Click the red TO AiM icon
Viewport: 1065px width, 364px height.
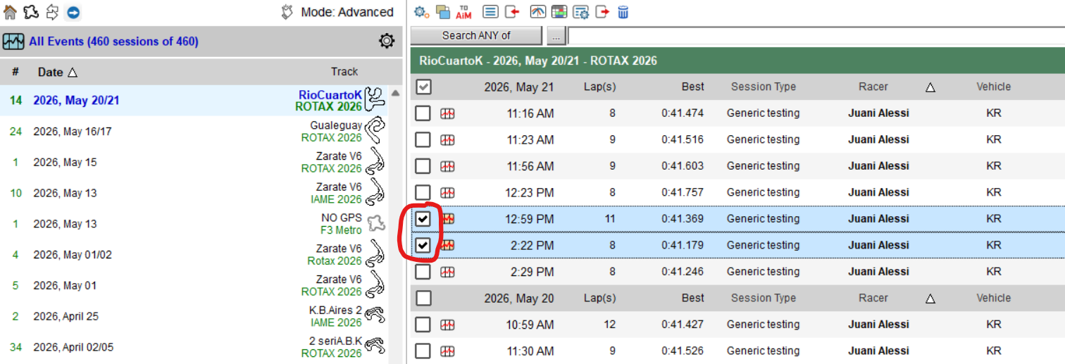click(x=463, y=12)
